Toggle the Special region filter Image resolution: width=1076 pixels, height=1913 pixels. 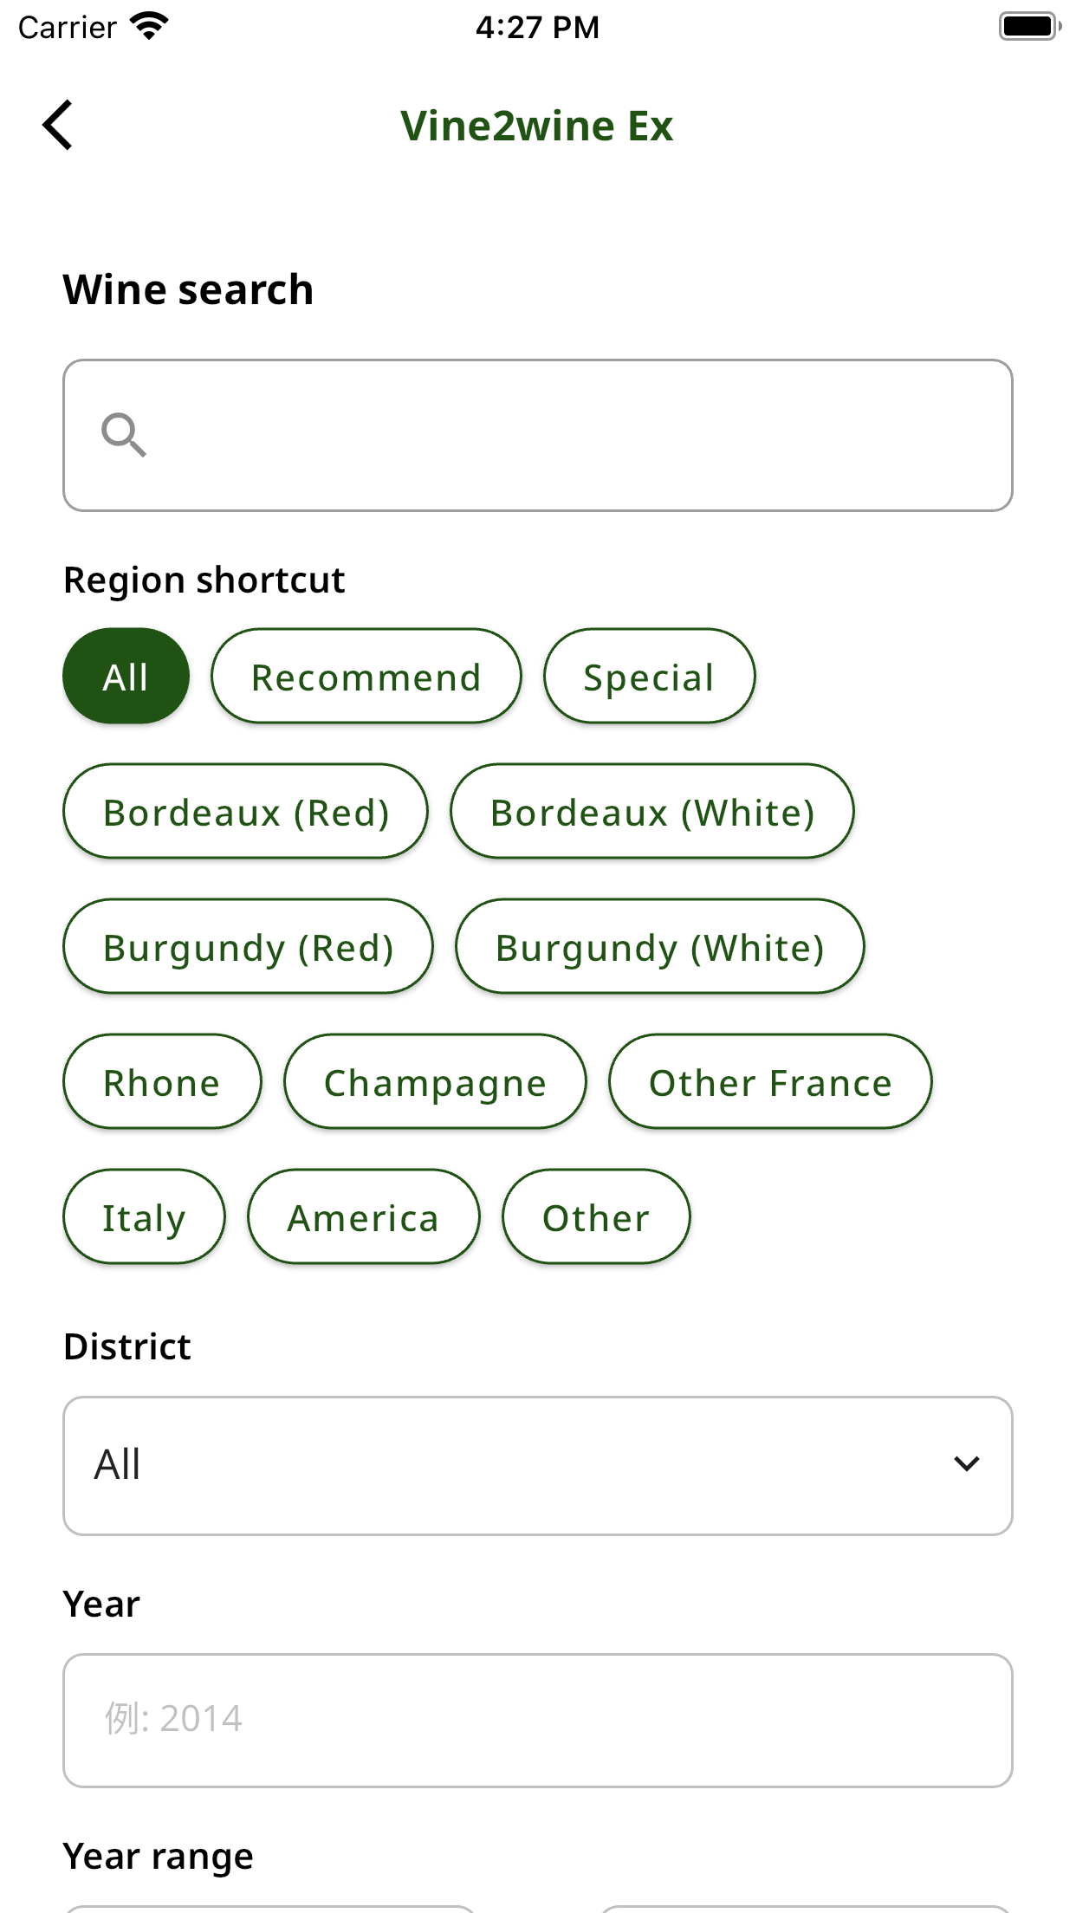pos(649,677)
